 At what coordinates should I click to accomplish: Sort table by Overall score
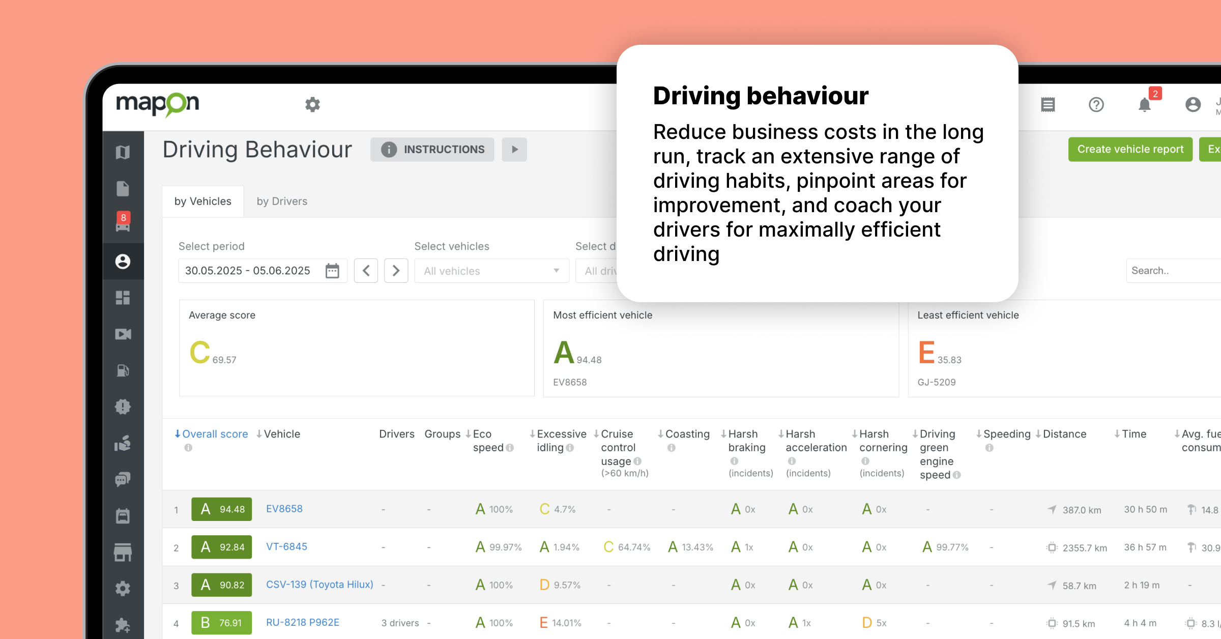pyautogui.click(x=214, y=434)
